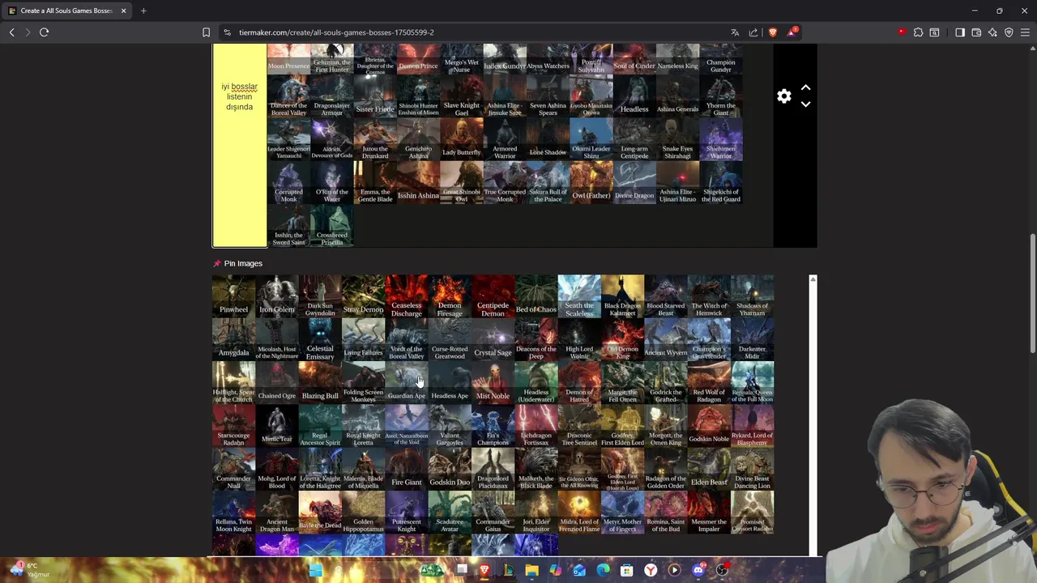Select Crystal Sage boss image
Image resolution: width=1037 pixels, height=583 pixels.
click(493, 340)
